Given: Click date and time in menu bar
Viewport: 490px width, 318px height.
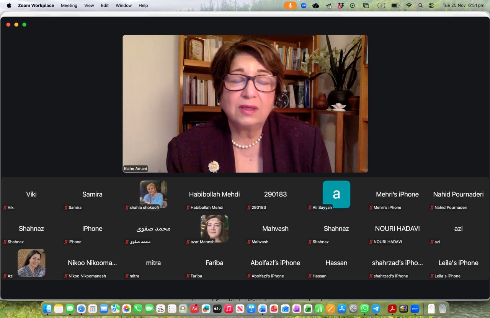Looking at the screenshot, I should pos(463,5).
